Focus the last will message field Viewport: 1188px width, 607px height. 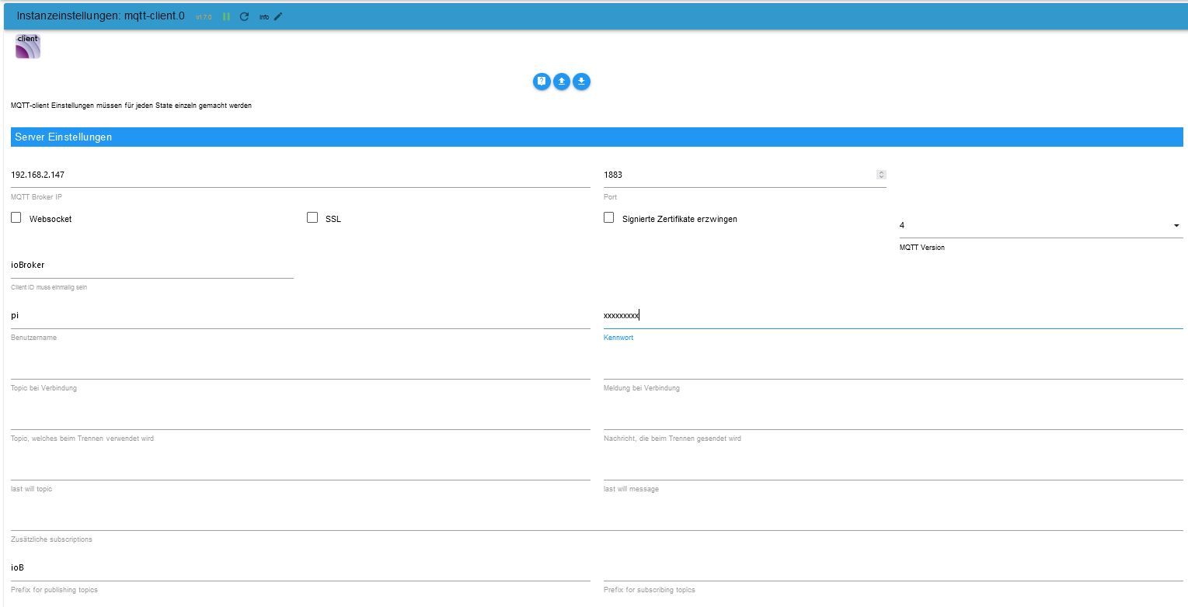point(894,467)
